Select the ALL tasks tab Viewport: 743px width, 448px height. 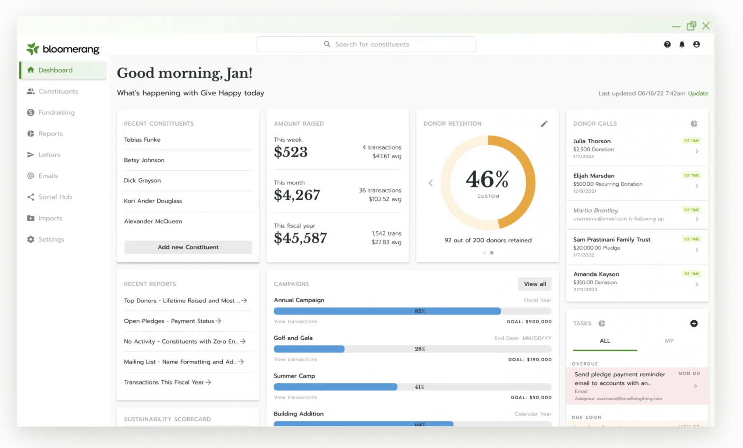pyautogui.click(x=605, y=341)
